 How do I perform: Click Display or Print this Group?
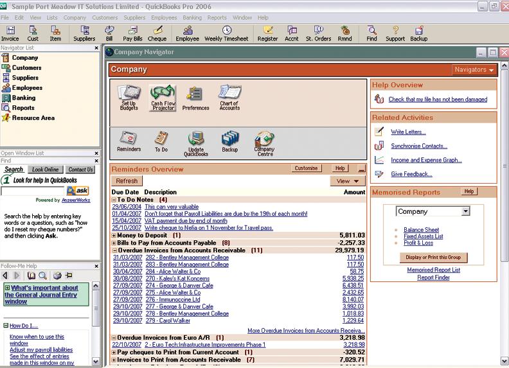[433, 258]
